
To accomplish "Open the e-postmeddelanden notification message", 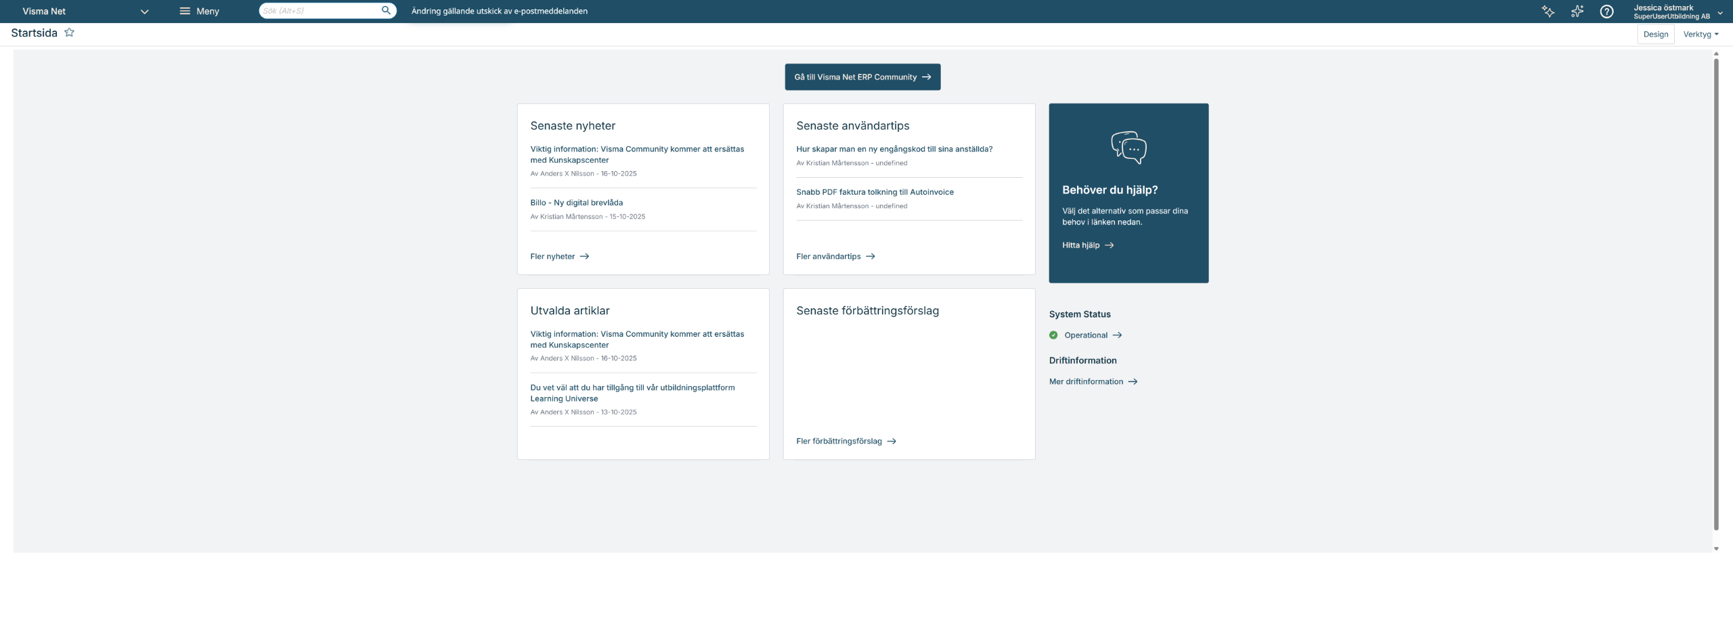I will pyautogui.click(x=500, y=11).
